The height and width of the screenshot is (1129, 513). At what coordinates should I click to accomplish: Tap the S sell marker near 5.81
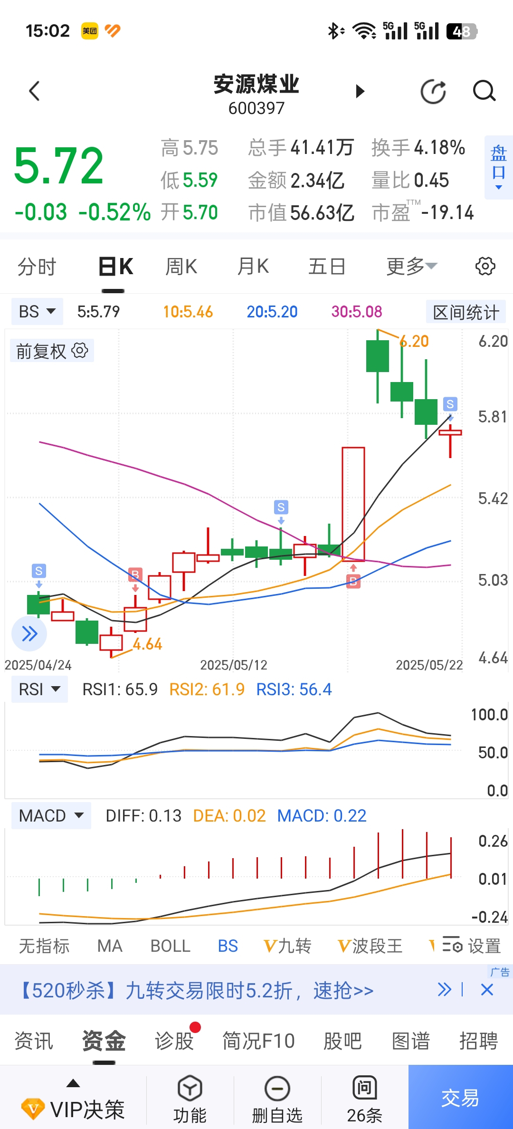(x=450, y=404)
